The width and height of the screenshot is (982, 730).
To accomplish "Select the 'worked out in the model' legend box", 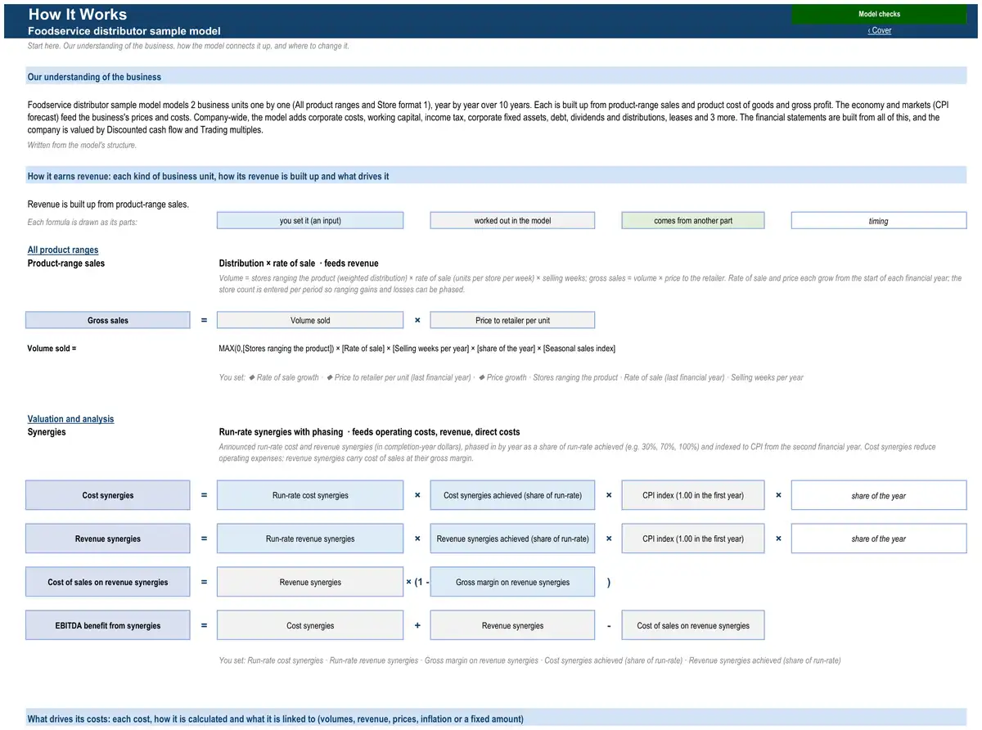I will coord(512,220).
